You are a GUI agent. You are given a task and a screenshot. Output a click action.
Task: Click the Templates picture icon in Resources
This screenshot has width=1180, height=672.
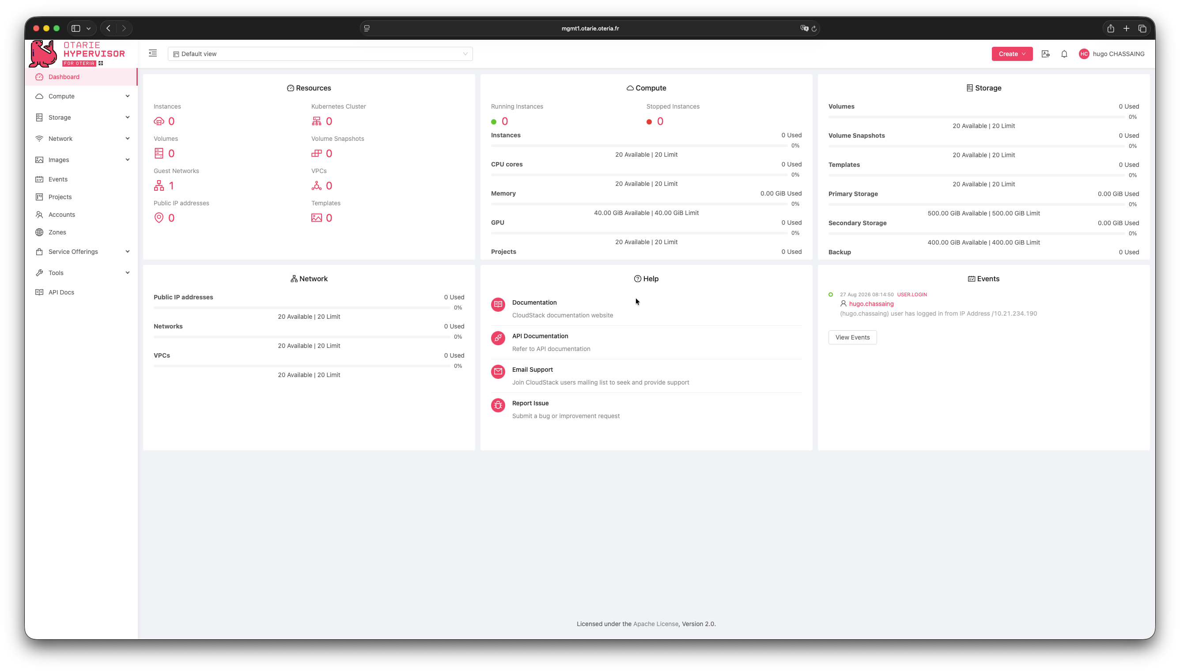coord(317,218)
